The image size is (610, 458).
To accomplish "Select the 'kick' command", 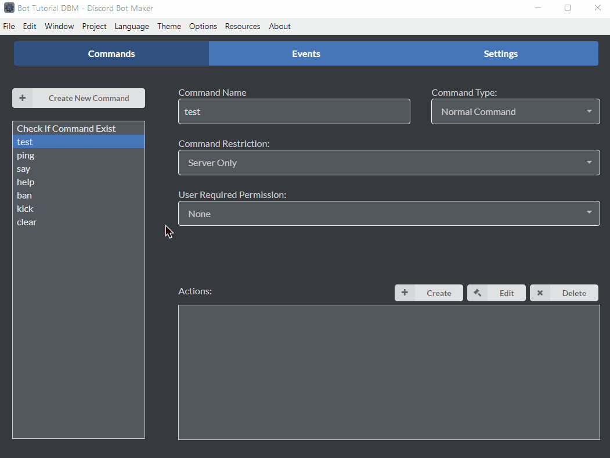I will [78, 208].
